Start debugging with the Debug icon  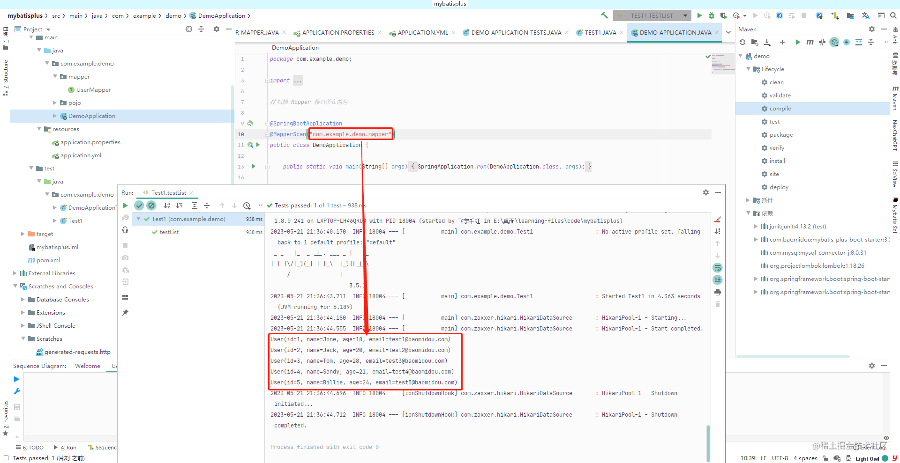712,15
